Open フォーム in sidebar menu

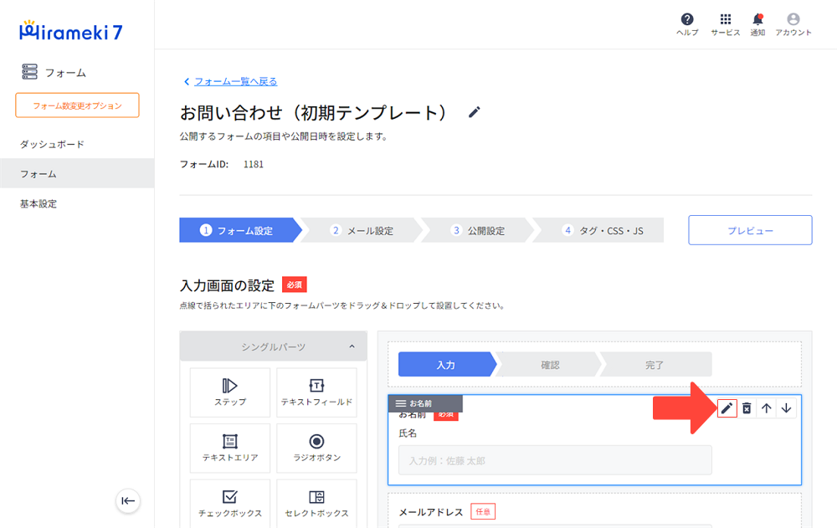click(x=77, y=173)
